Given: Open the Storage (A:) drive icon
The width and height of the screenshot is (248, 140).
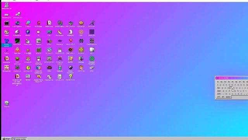Looking at the screenshot, I should (x=18, y=15).
